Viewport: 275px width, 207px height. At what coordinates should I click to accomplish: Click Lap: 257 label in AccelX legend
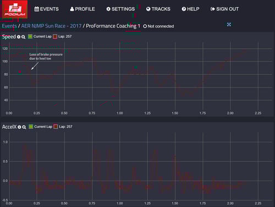point(65,127)
